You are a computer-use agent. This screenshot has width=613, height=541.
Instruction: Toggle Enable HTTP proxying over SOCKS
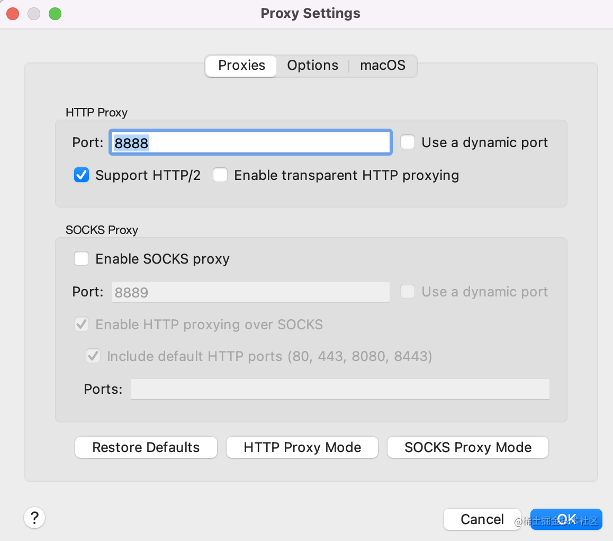pyautogui.click(x=82, y=324)
